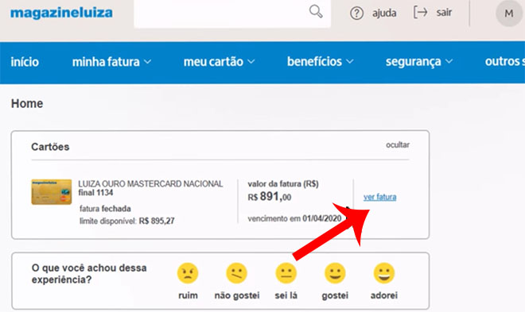Click the vencimento em 01/04/2020 text
This screenshot has height=312, width=525.
294,218
